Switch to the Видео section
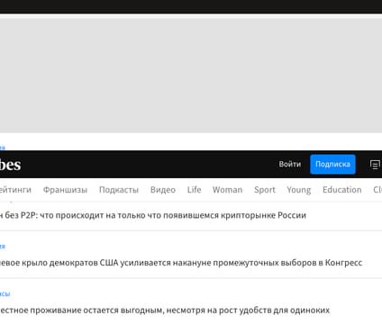The width and height of the screenshot is (382, 324). pos(163,190)
